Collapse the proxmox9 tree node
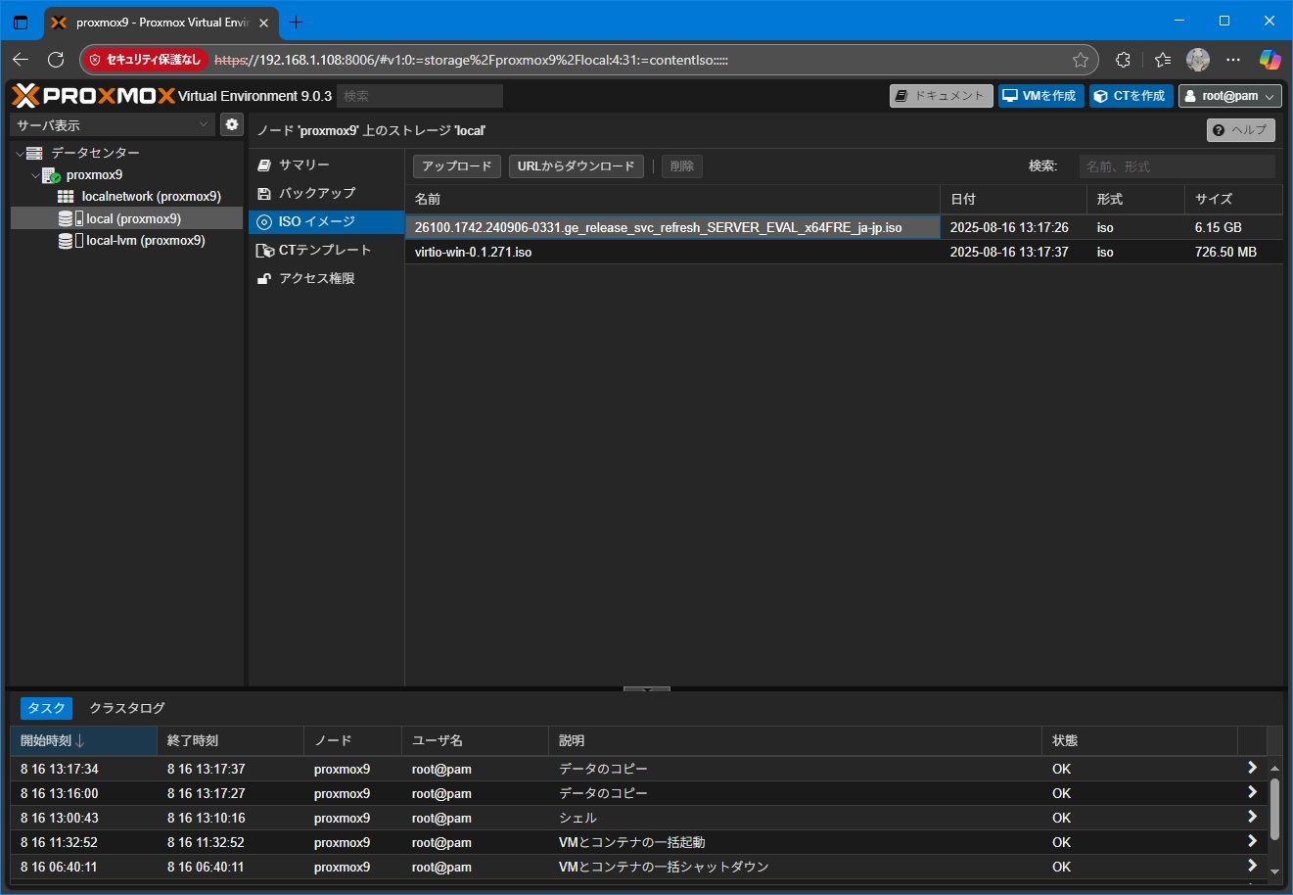Viewport: 1293px width, 895px height. click(x=35, y=175)
